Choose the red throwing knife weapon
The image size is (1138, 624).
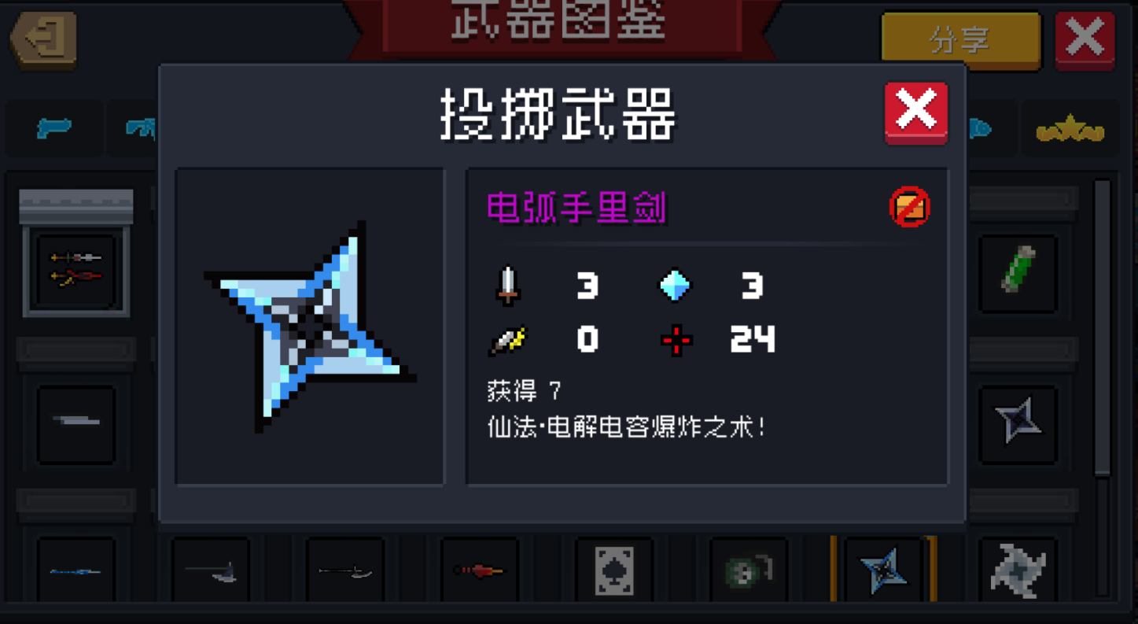pyautogui.click(x=480, y=570)
